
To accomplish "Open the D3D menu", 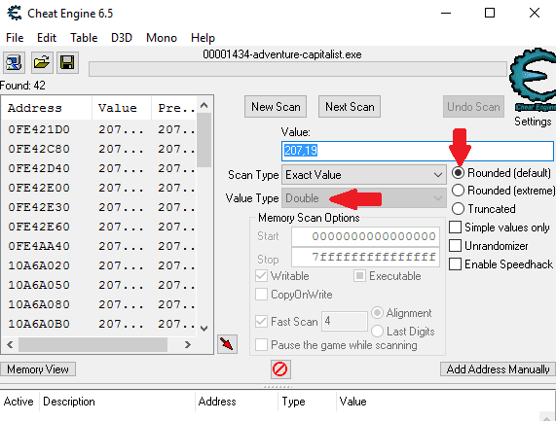I will 122,38.
